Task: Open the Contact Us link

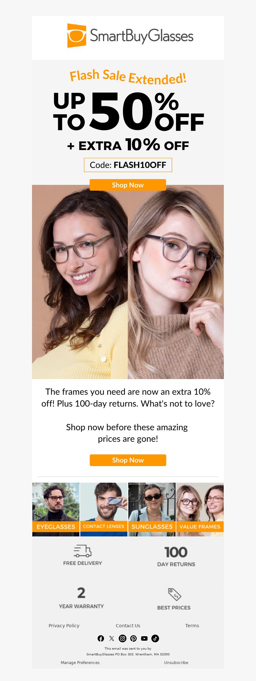Action: (128, 626)
